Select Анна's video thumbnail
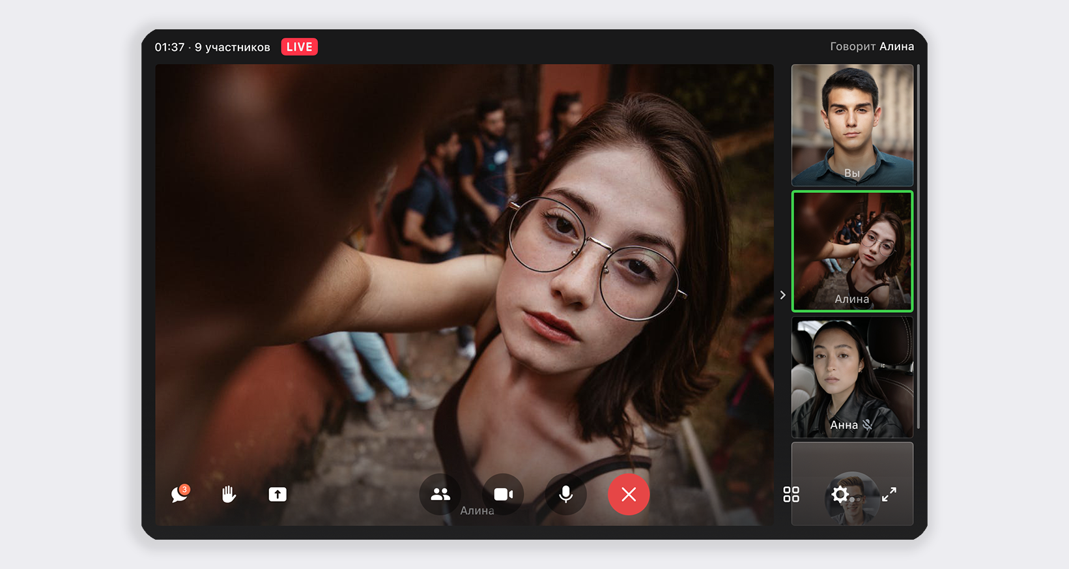Screen dimensions: 1069x569 852,377
